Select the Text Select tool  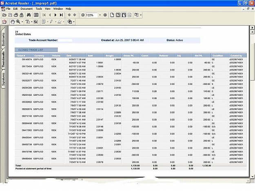click(28, 22)
